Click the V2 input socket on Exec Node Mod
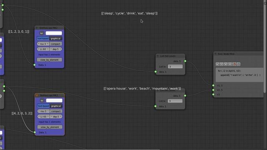The width and height of the screenshot is (267, 150). [213, 90]
